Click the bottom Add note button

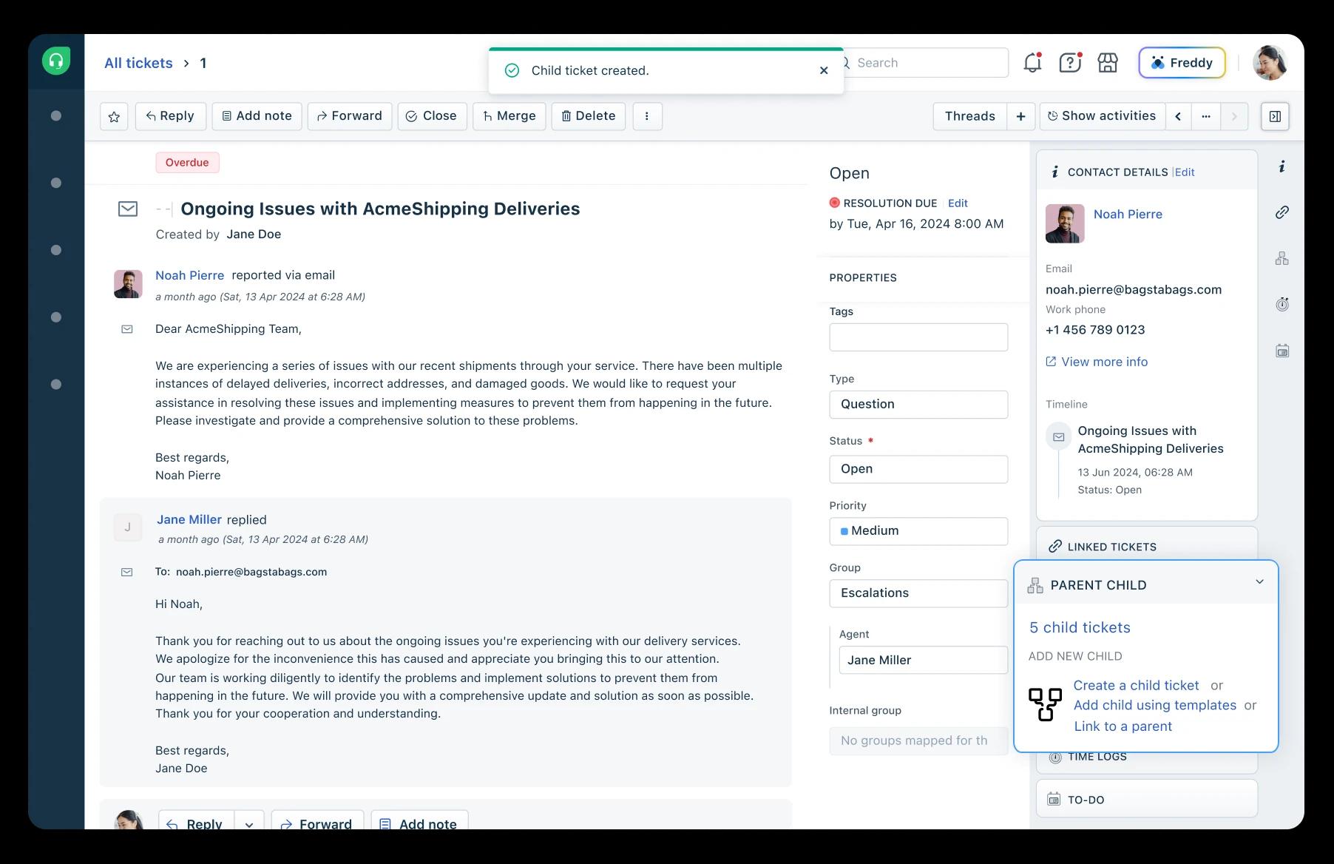[419, 821]
